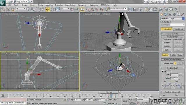Collapse the PRS Parameters rollout

173,37
